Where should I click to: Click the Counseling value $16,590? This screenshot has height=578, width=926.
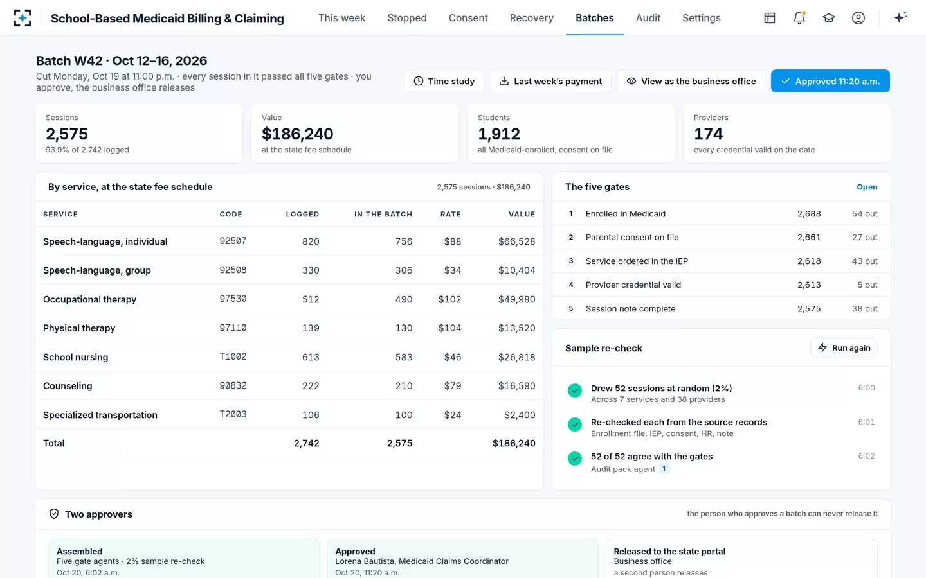516,386
